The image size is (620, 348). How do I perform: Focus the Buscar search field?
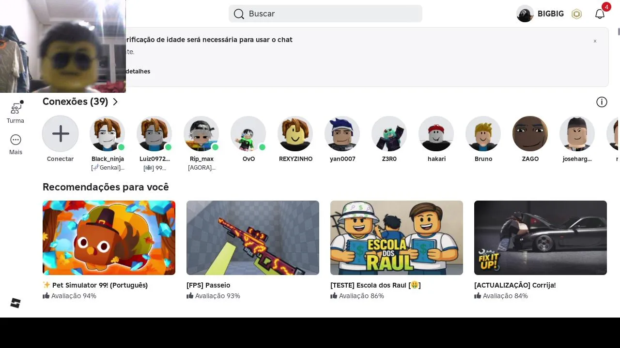point(325,14)
